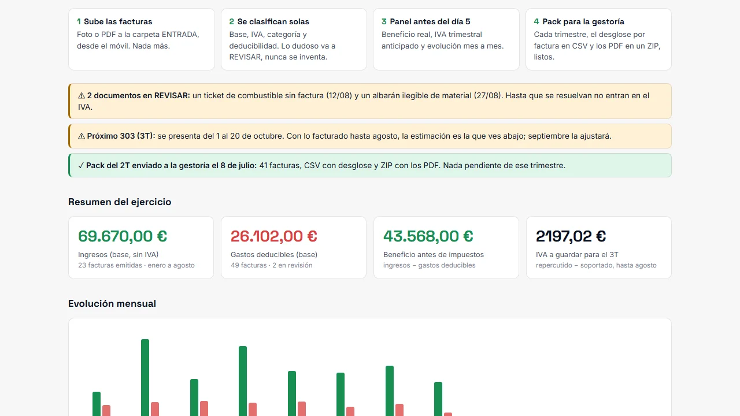Click the warning icon in the "2 documentos en REVISAR" alert
This screenshot has height=416, width=740.
[x=82, y=95]
